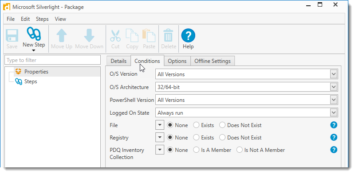Image resolution: width=355 pixels, height=174 pixels.
Task: Click the Move Up arrow icon
Action: pos(62,35)
